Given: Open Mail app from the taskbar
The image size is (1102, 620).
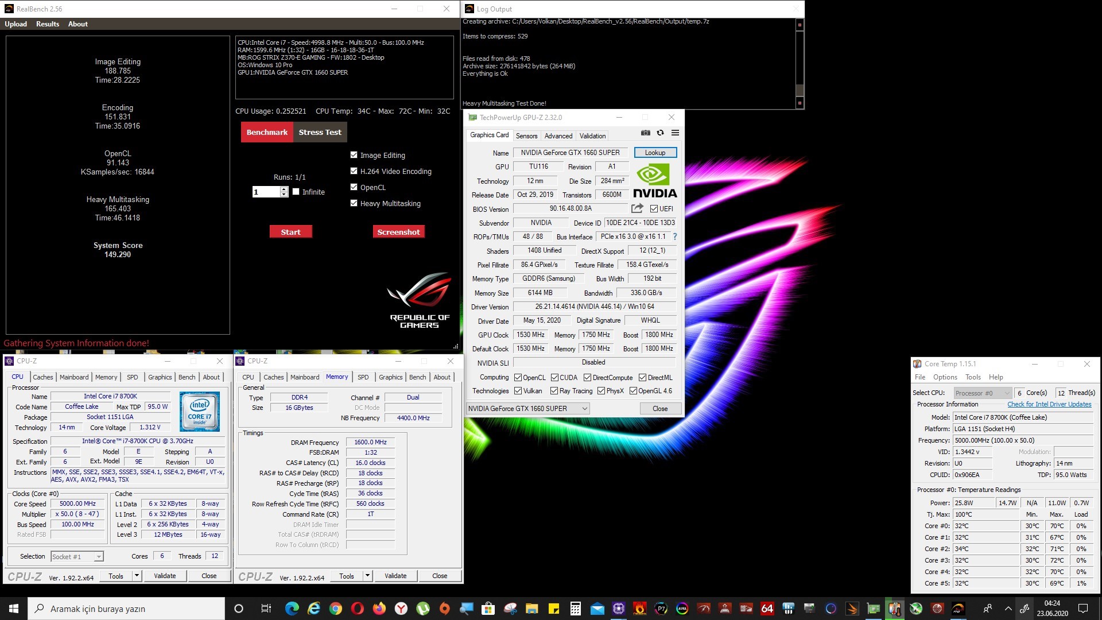Looking at the screenshot, I should coord(597,609).
